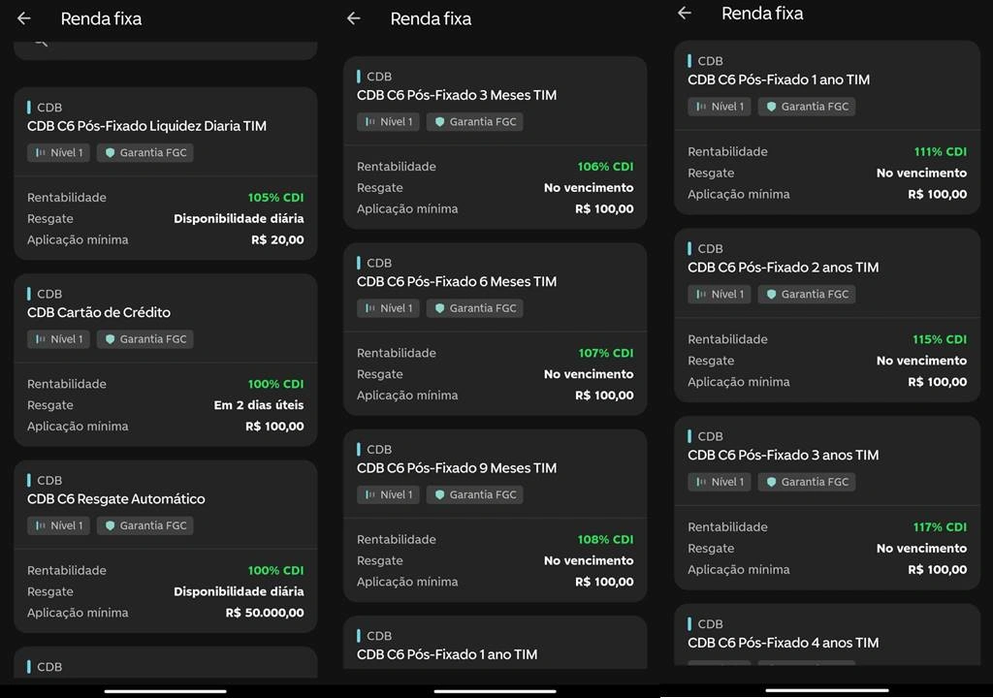Image resolution: width=993 pixels, height=698 pixels.
Task: Tap Nível 1 badge on CDB Cartão de Crédito
Action: tap(58, 339)
